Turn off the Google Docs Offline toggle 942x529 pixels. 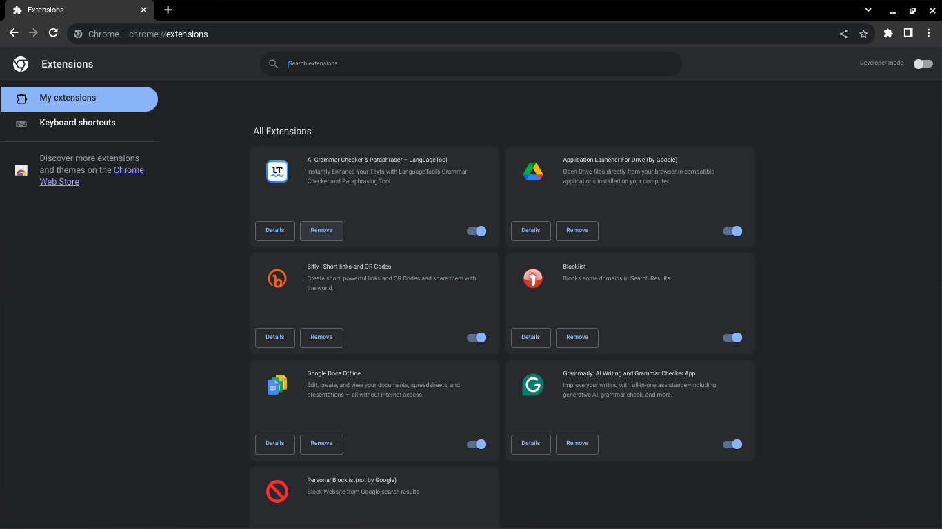click(477, 444)
